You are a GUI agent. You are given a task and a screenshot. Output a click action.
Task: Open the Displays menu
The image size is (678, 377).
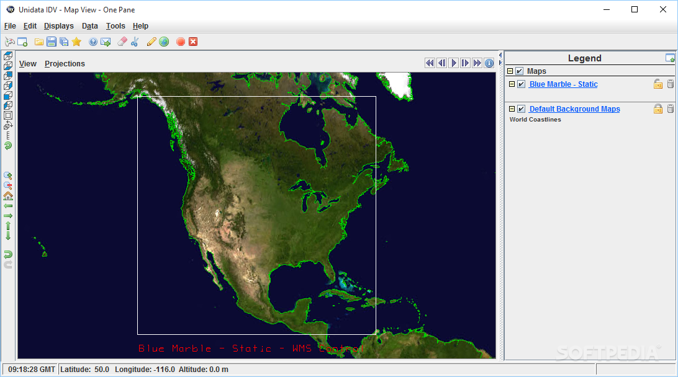click(x=59, y=26)
